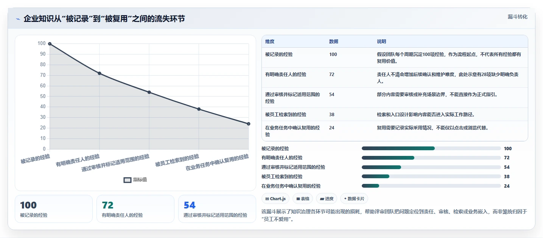Click x-axis label 通过审核并标记适用范围的经验
Viewport: 543px width, 238px height.
click(x=115, y=163)
